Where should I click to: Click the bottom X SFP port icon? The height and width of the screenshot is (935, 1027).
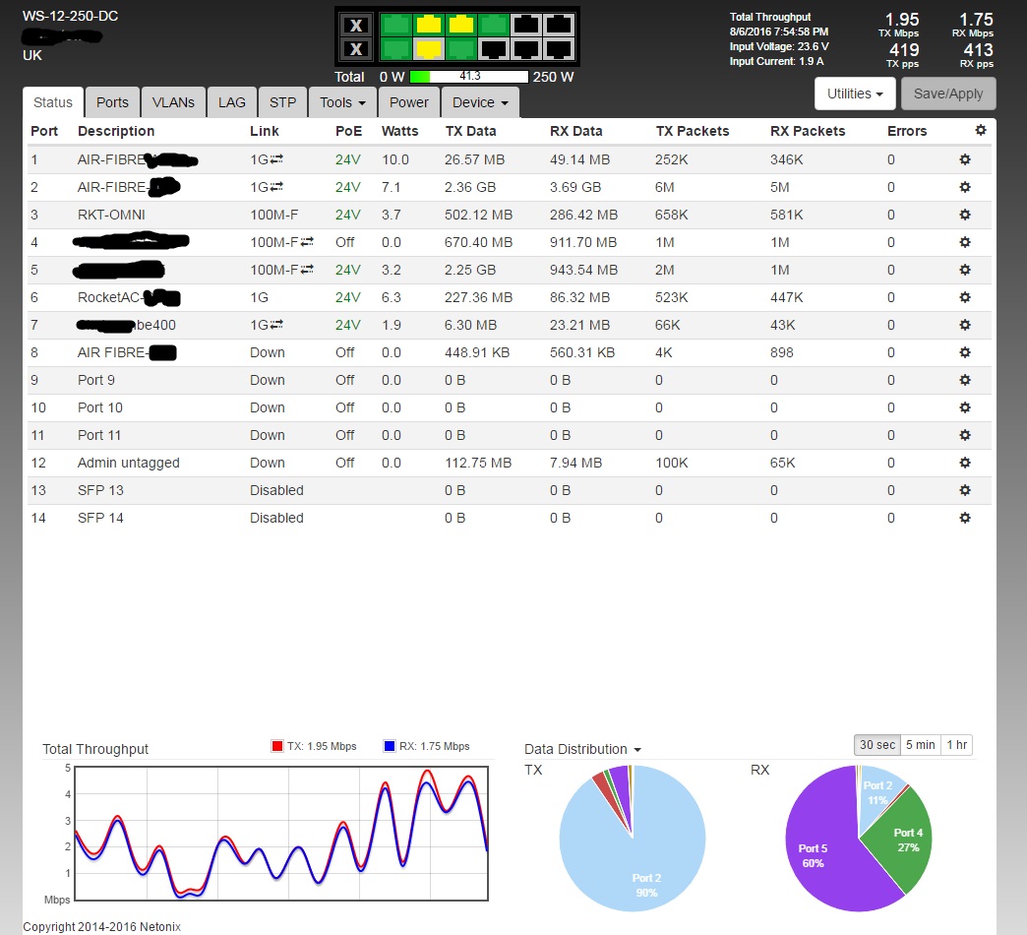[357, 48]
